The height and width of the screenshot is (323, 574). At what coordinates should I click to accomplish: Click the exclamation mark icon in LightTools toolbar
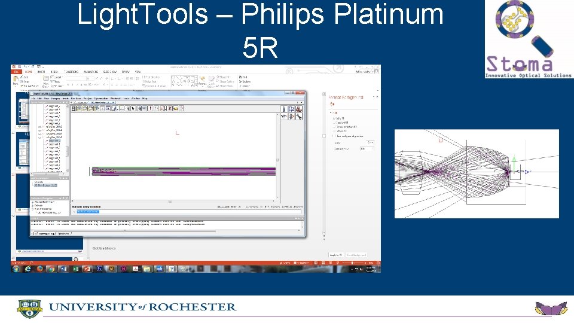150,108
